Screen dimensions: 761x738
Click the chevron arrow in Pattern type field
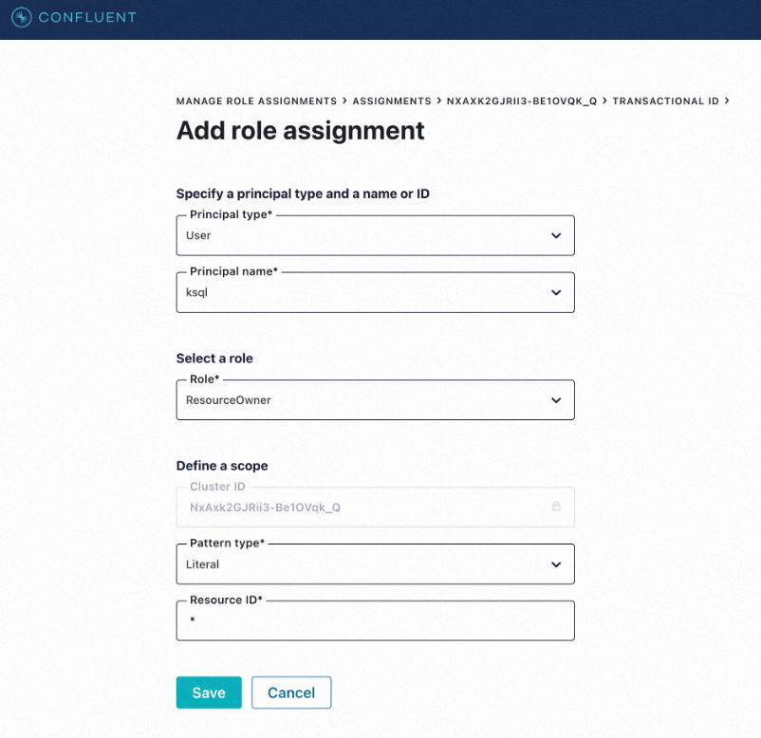[556, 564]
